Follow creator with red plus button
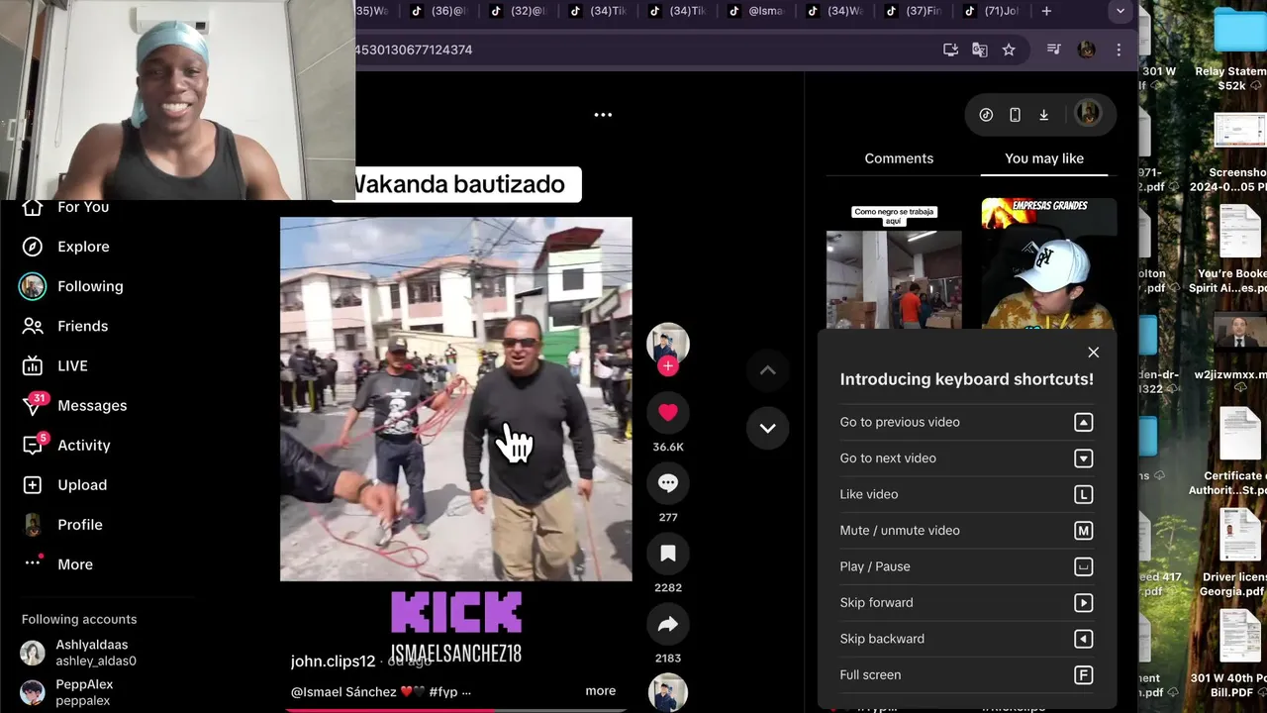1267x713 pixels. point(668,366)
